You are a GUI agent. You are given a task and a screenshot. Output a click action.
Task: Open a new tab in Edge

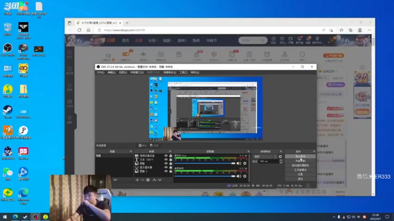pyautogui.click(x=127, y=23)
